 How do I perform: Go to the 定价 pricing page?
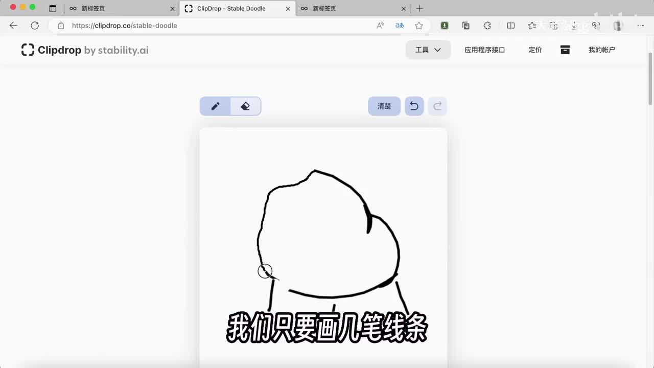535,50
